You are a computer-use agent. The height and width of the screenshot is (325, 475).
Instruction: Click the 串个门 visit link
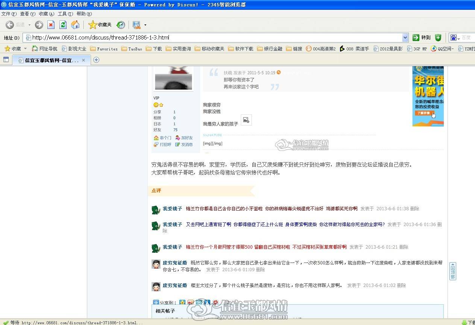point(162,138)
